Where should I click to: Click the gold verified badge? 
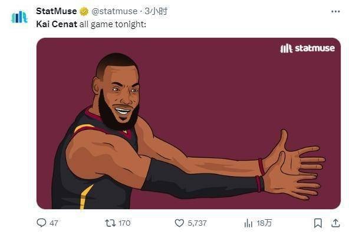(84, 11)
